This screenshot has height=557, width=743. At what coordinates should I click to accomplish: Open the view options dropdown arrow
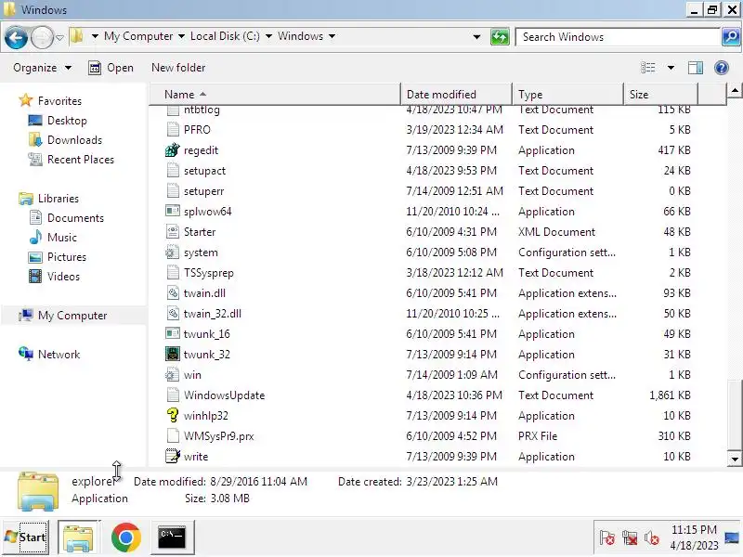(x=671, y=68)
